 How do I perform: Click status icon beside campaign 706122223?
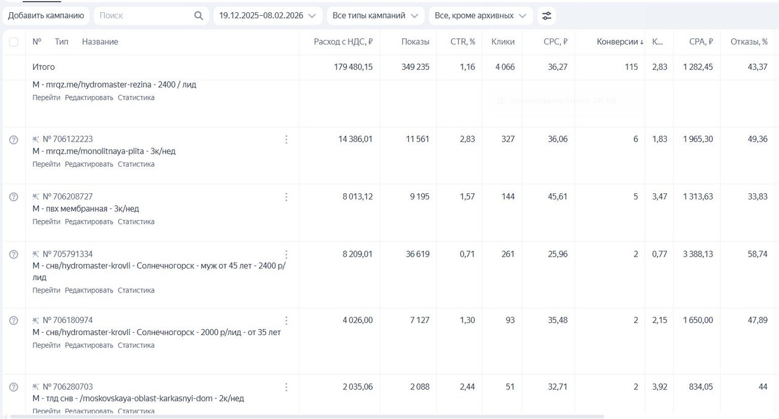point(13,139)
